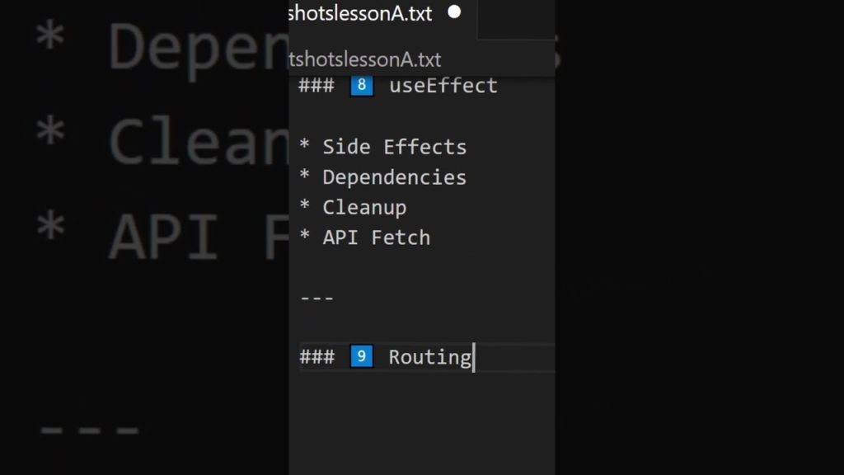Image resolution: width=844 pixels, height=475 pixels.
Task: Click the ### hashes before useEffect heading
Action: 316,86
